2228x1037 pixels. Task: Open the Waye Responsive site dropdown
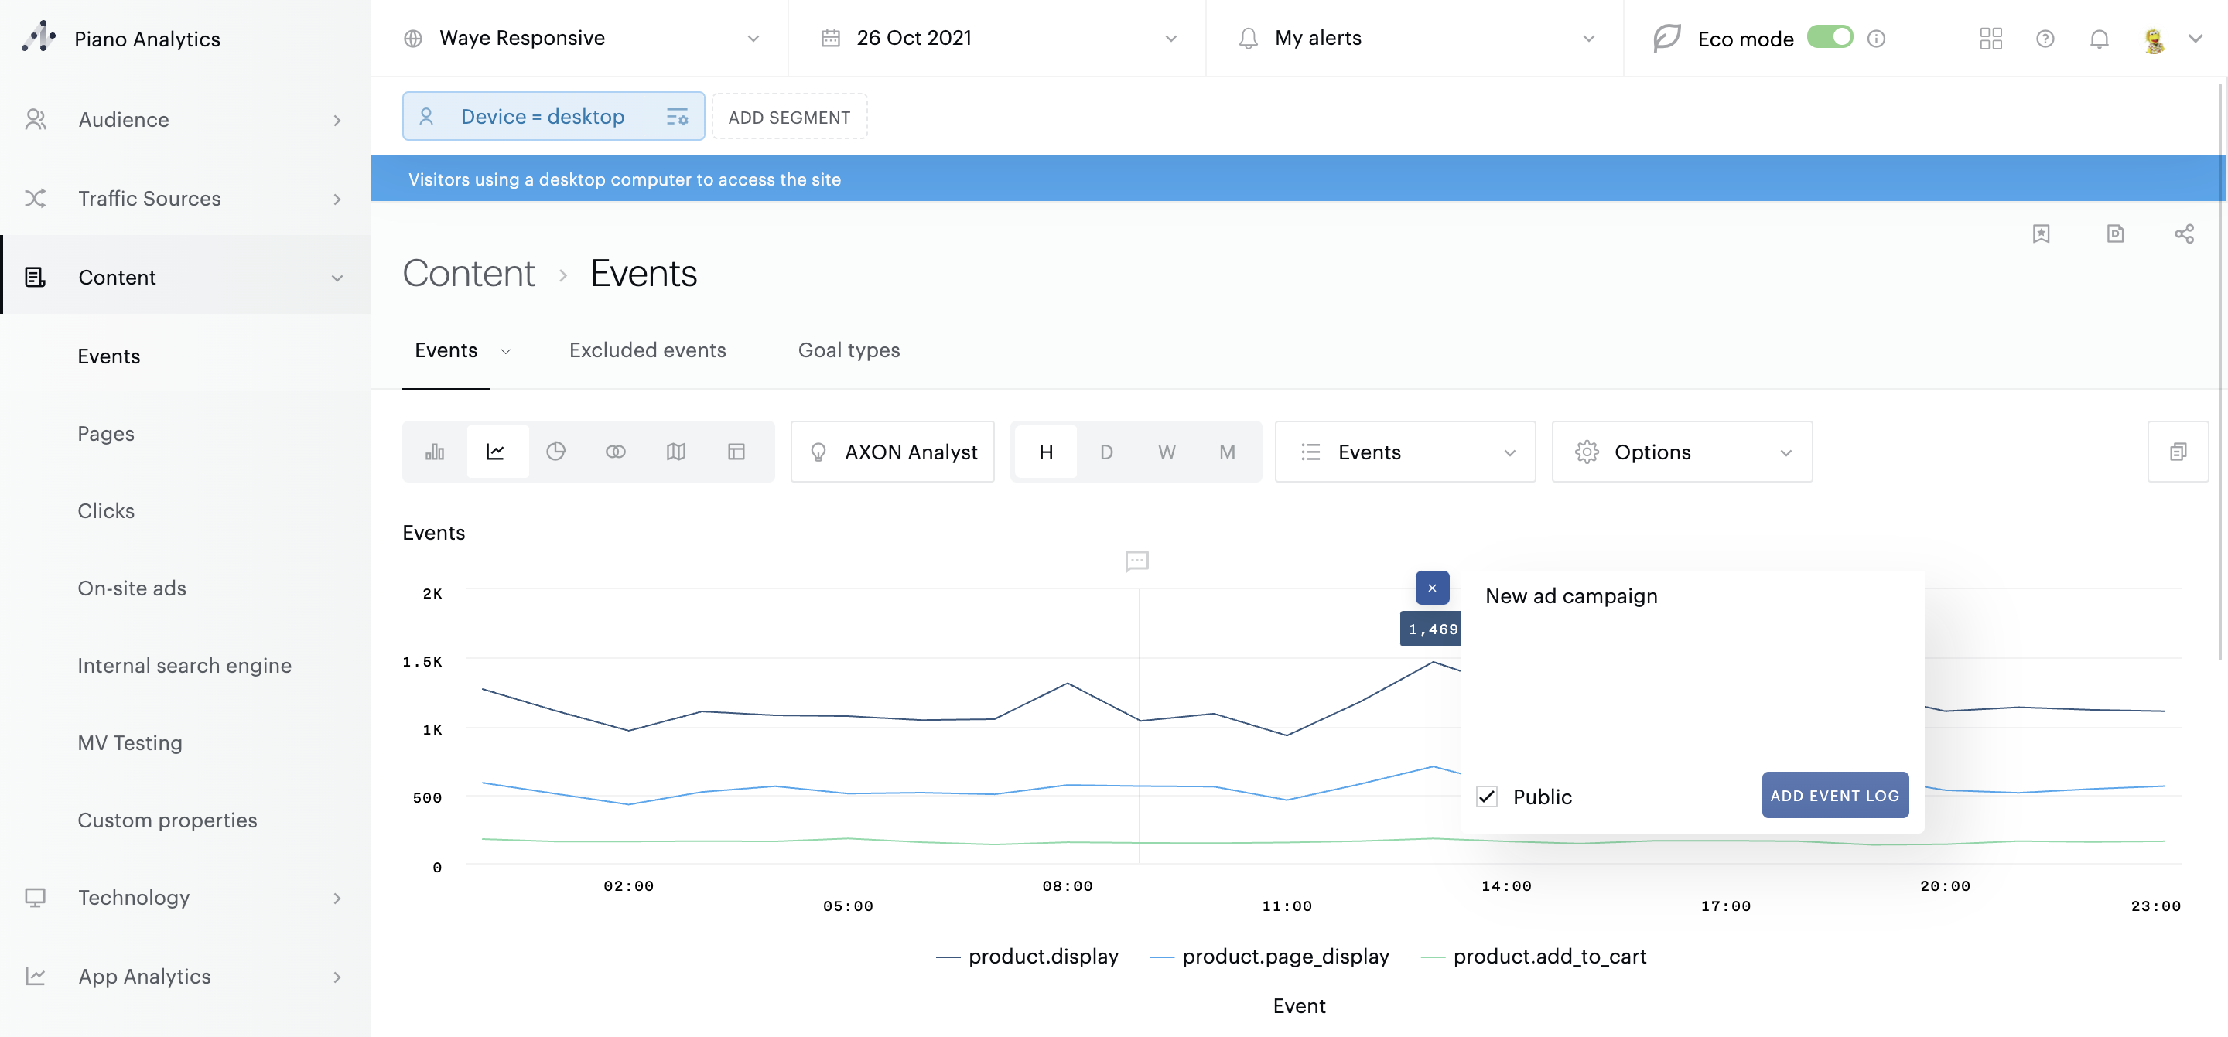click(581, 38)
